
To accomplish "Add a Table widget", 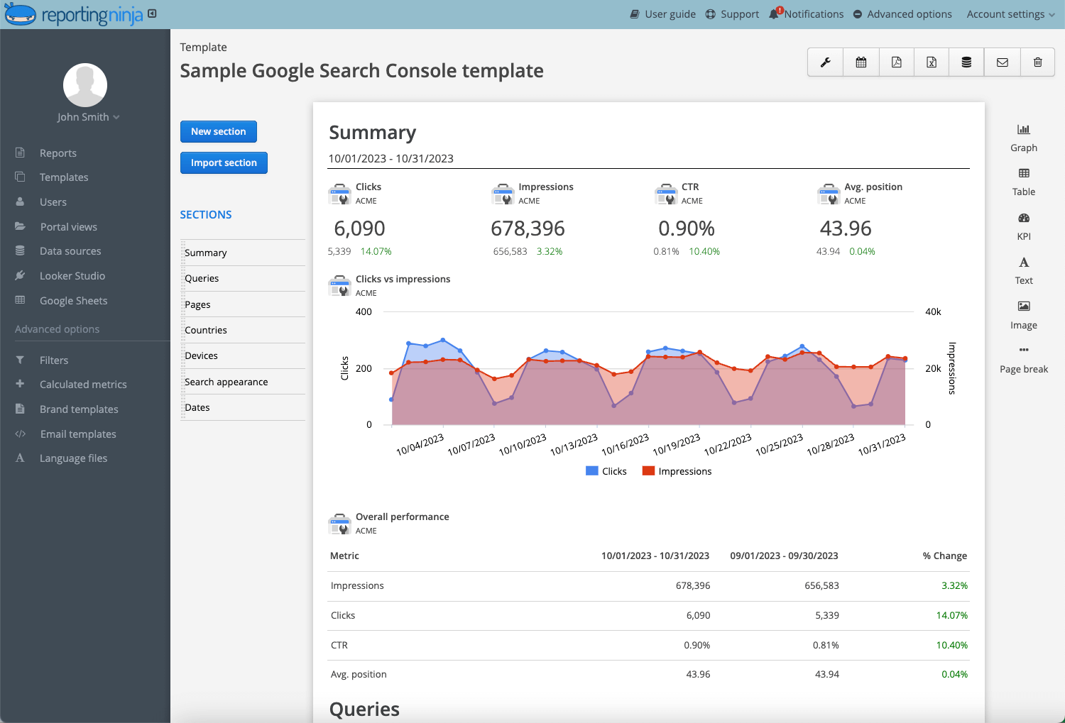I will coord(1023,181).
